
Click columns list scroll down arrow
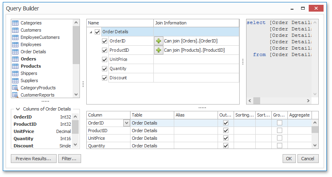[x=75, y=145]
